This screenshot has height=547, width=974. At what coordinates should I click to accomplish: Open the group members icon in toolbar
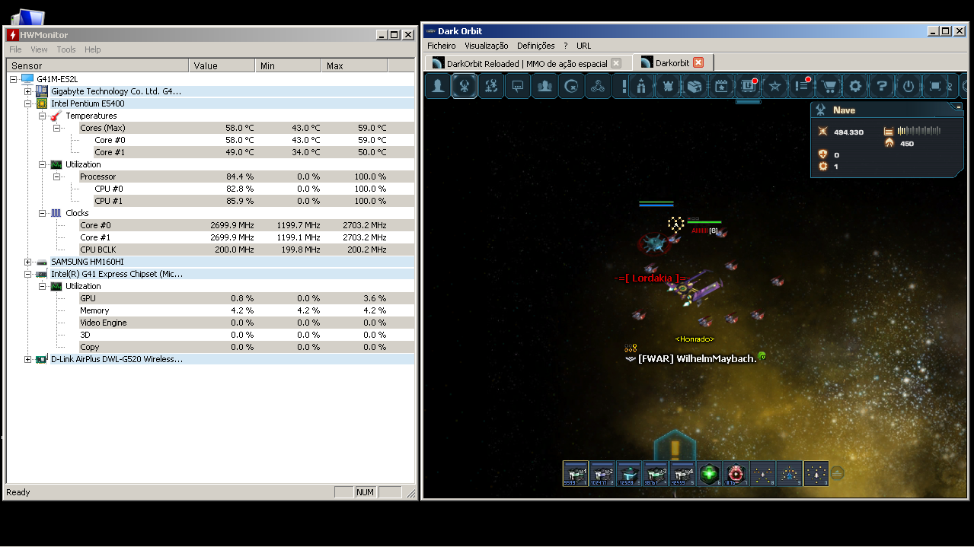tap(544, 86)
